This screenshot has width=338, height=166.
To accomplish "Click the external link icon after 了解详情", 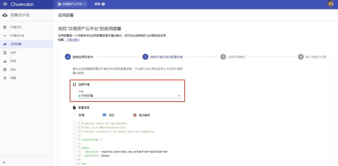I will click(x=79, y=40).
